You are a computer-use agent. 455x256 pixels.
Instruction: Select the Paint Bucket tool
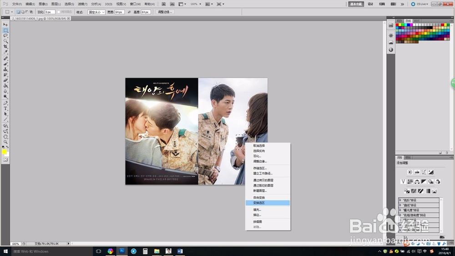[x=5, y=86]
